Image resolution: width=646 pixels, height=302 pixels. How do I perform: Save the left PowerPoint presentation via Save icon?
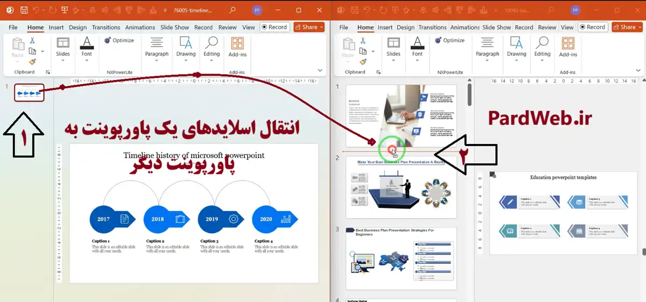(x=24, y=10)
